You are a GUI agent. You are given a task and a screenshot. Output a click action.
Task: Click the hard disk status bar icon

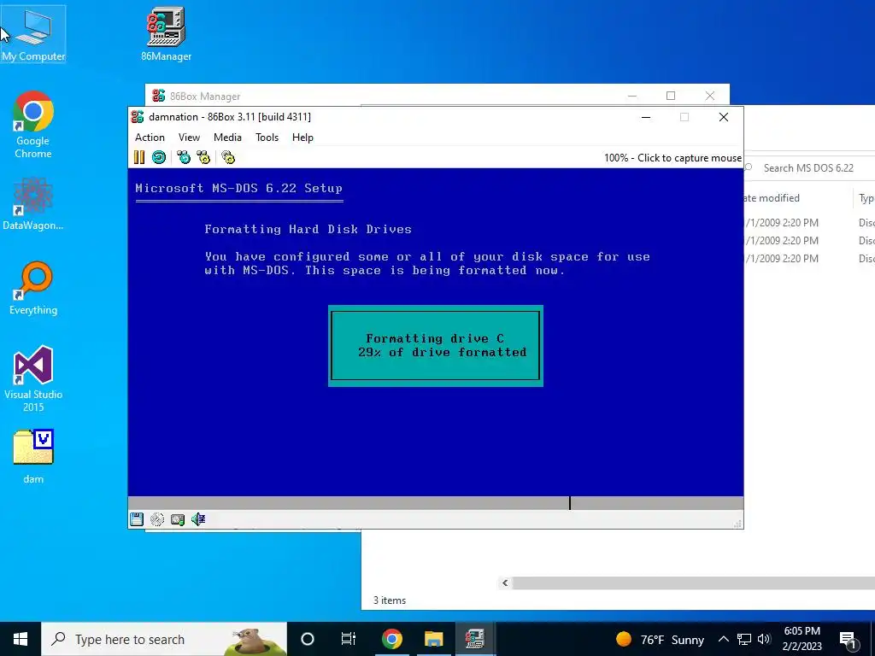(178, 519)
